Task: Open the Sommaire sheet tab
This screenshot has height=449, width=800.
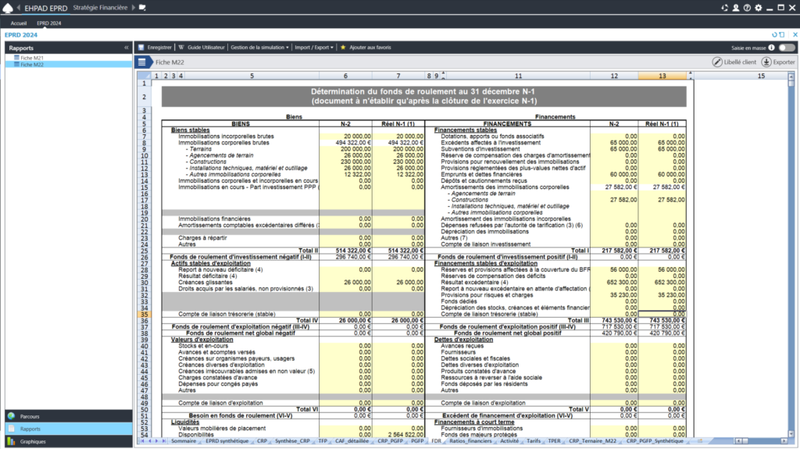Action: (x=183, y=441)
